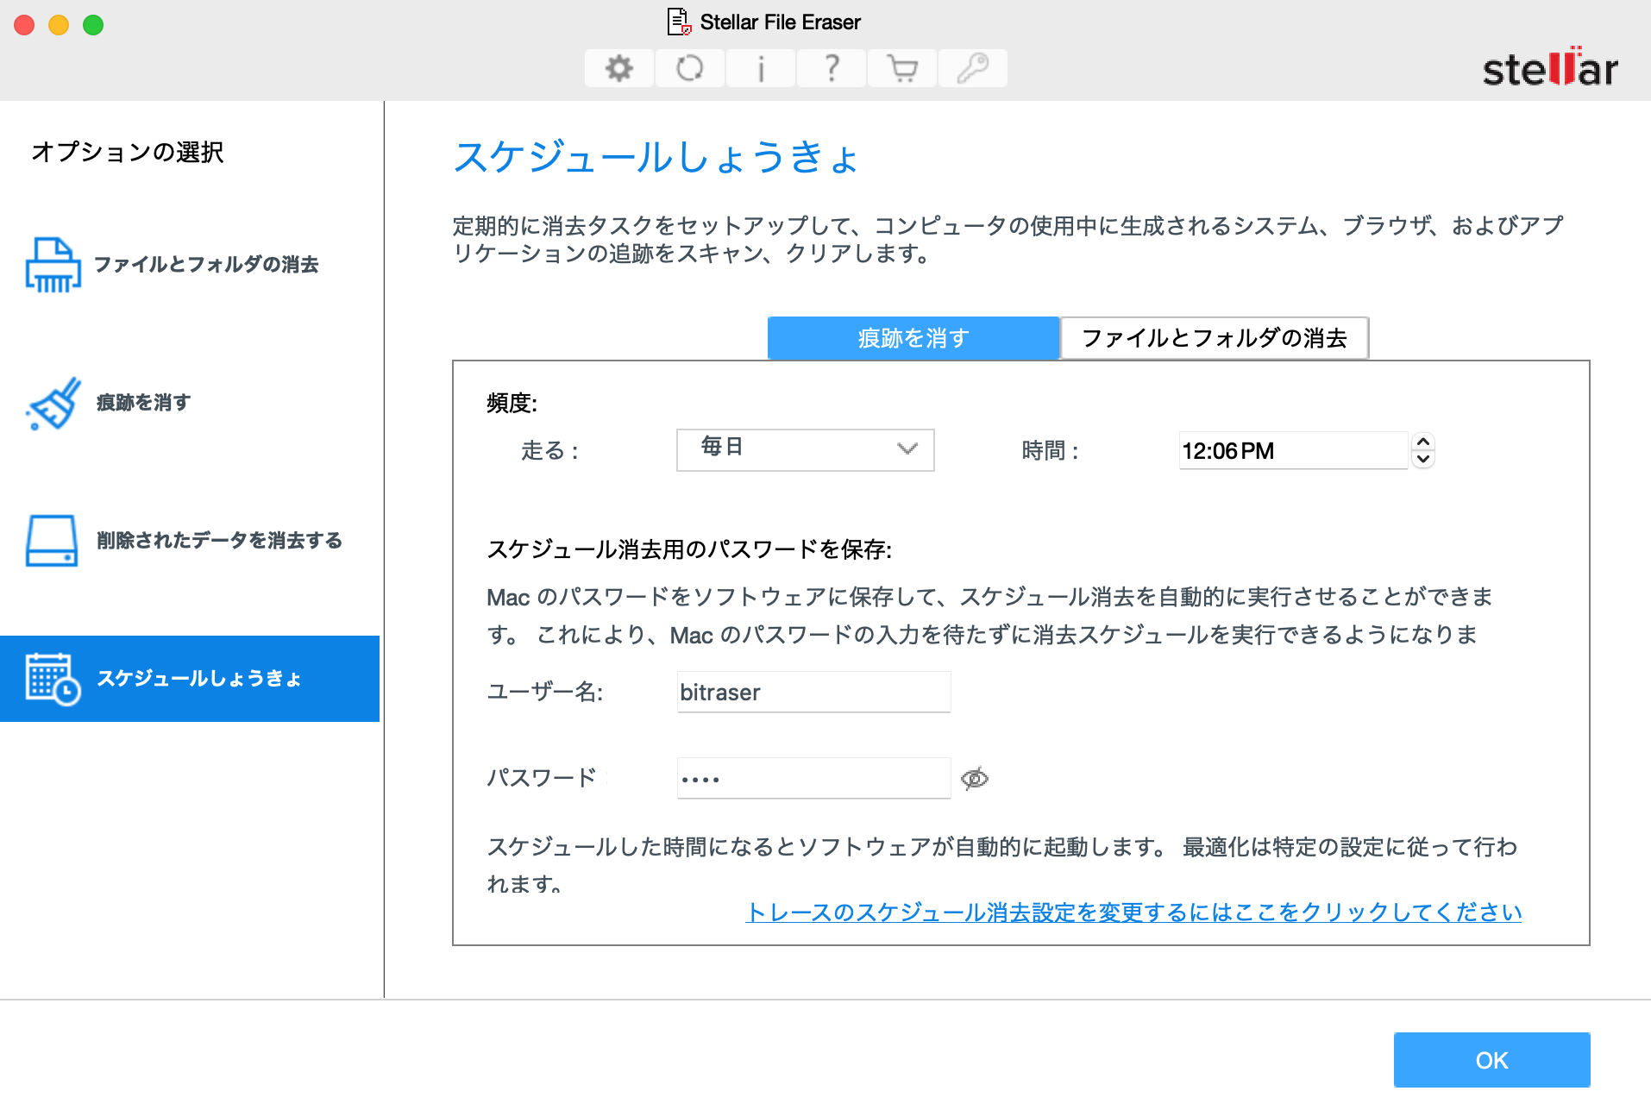The width and height of the screenshot is (1651, 1110).
Task: Toggle password visibility eye icon
Action: click(x=975, y=779)
